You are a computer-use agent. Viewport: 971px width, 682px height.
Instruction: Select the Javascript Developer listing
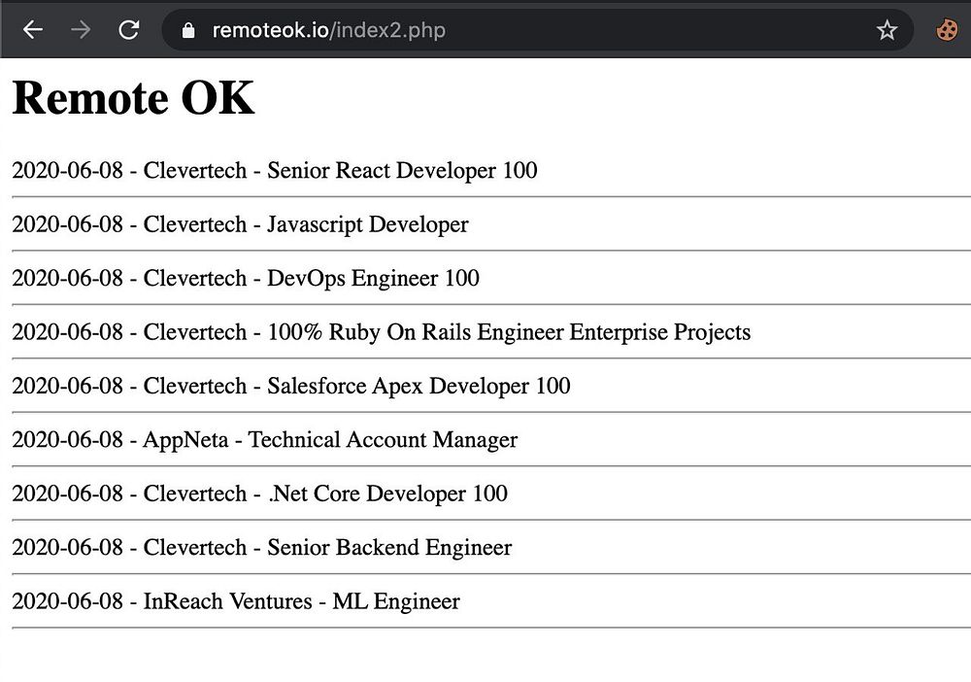tap(240, 224)
